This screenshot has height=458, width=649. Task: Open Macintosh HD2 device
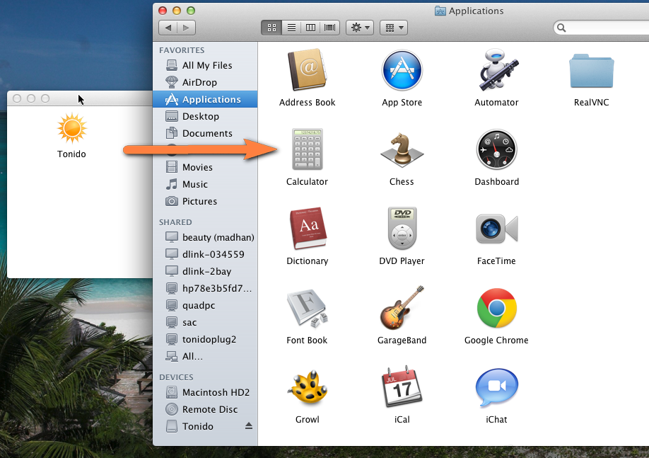205,392
